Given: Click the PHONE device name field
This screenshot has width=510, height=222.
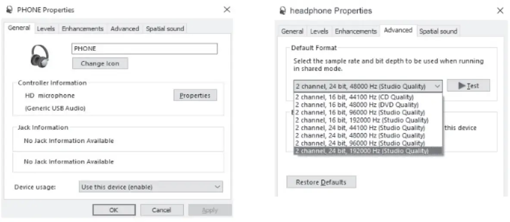Looking at the screenshot, I should 144,49.
